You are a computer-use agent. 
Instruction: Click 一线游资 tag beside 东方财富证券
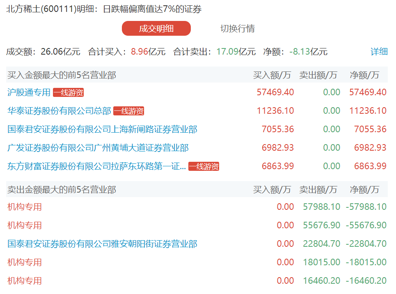204,167
